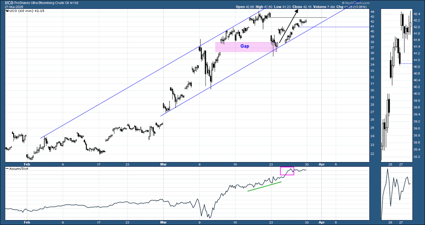Screen dimensions: 425x225
Task: Click the 22 price axis label
Action: click(x=372, y=154)
